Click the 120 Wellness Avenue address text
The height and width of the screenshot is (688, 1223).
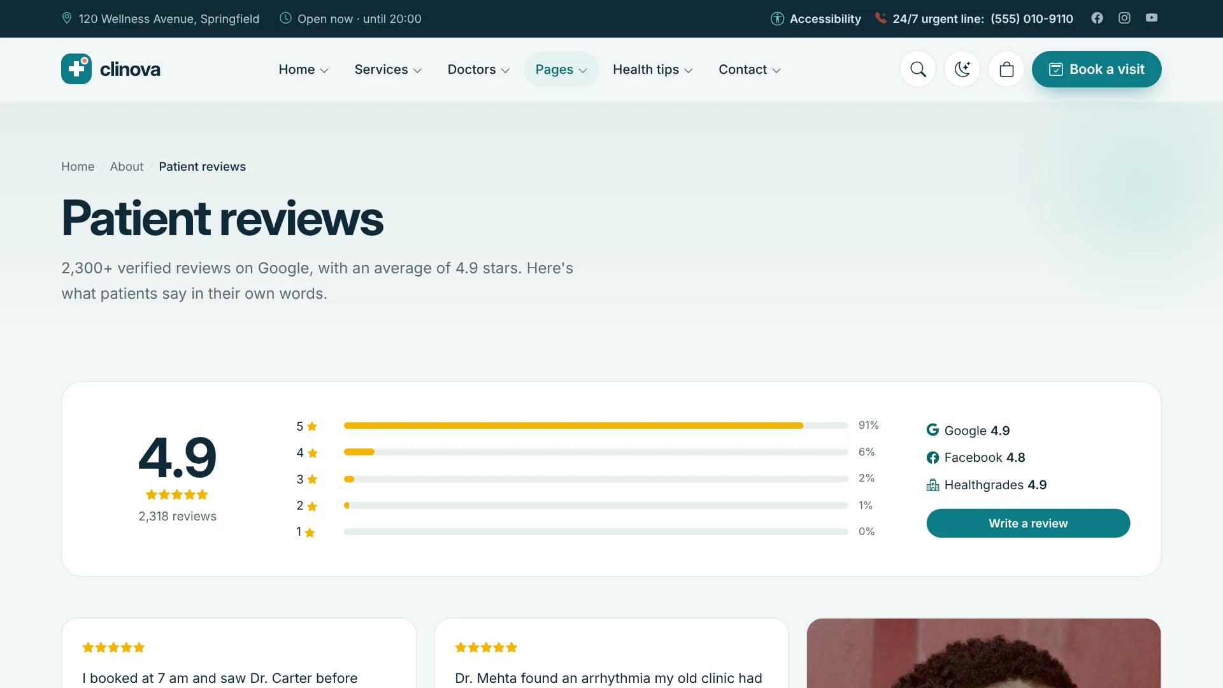(x=169, y=18)
